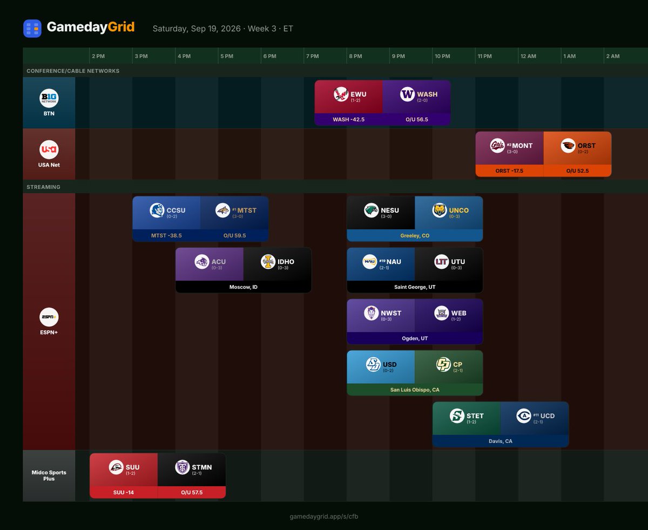The width and height of the screenshot is (648, 530).
Task: Click the BTN Big Ten Network logo
Action: coord(49,98)
